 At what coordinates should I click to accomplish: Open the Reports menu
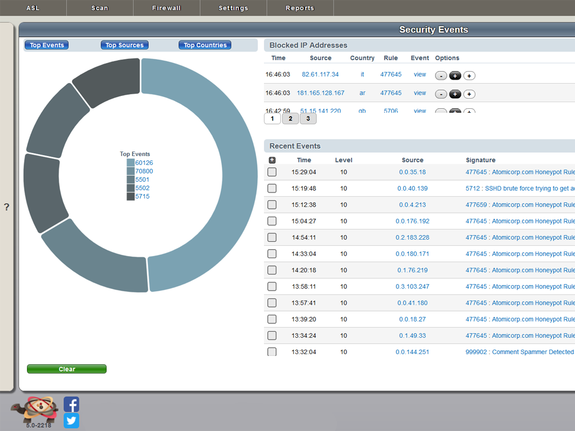300,8
